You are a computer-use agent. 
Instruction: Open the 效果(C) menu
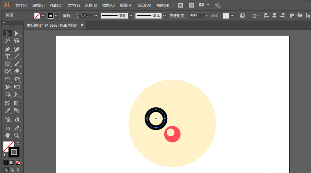pos(108,5)
